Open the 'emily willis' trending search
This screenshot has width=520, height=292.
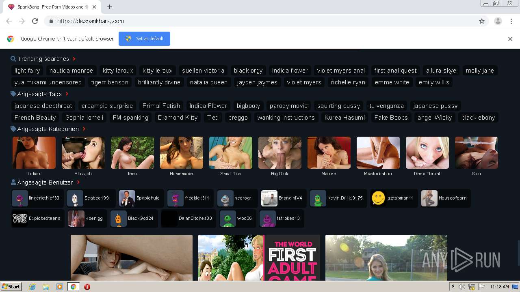coord(434,82)
